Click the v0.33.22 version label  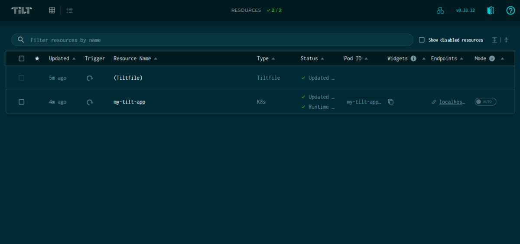tap(465, 10)
